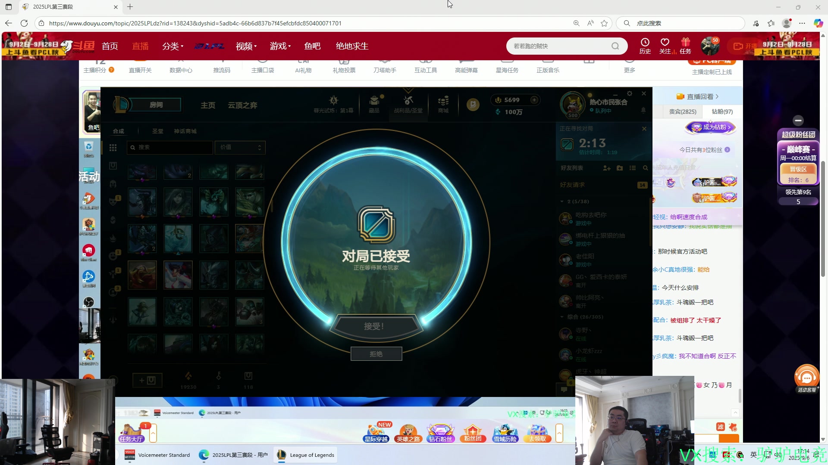Click add friend icon in friends list
Image resolution: width=828 pixels, height=465 pixels.
point(607,168)
